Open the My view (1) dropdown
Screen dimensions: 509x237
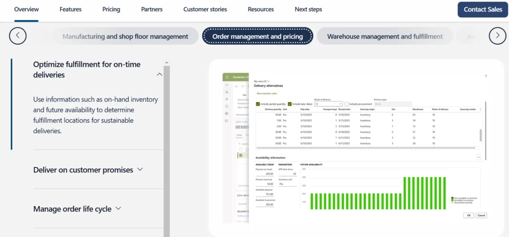click(261, 81)
